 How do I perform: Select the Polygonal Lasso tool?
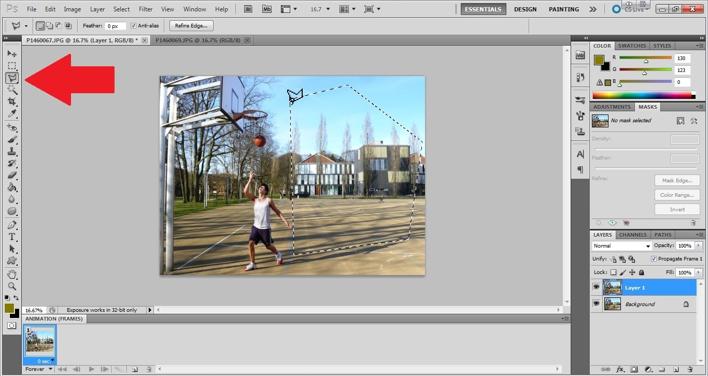coord(12,78)
